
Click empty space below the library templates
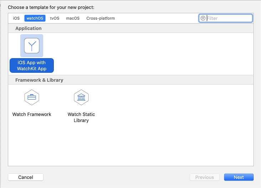pyautogui.click(x=130, y=146)
